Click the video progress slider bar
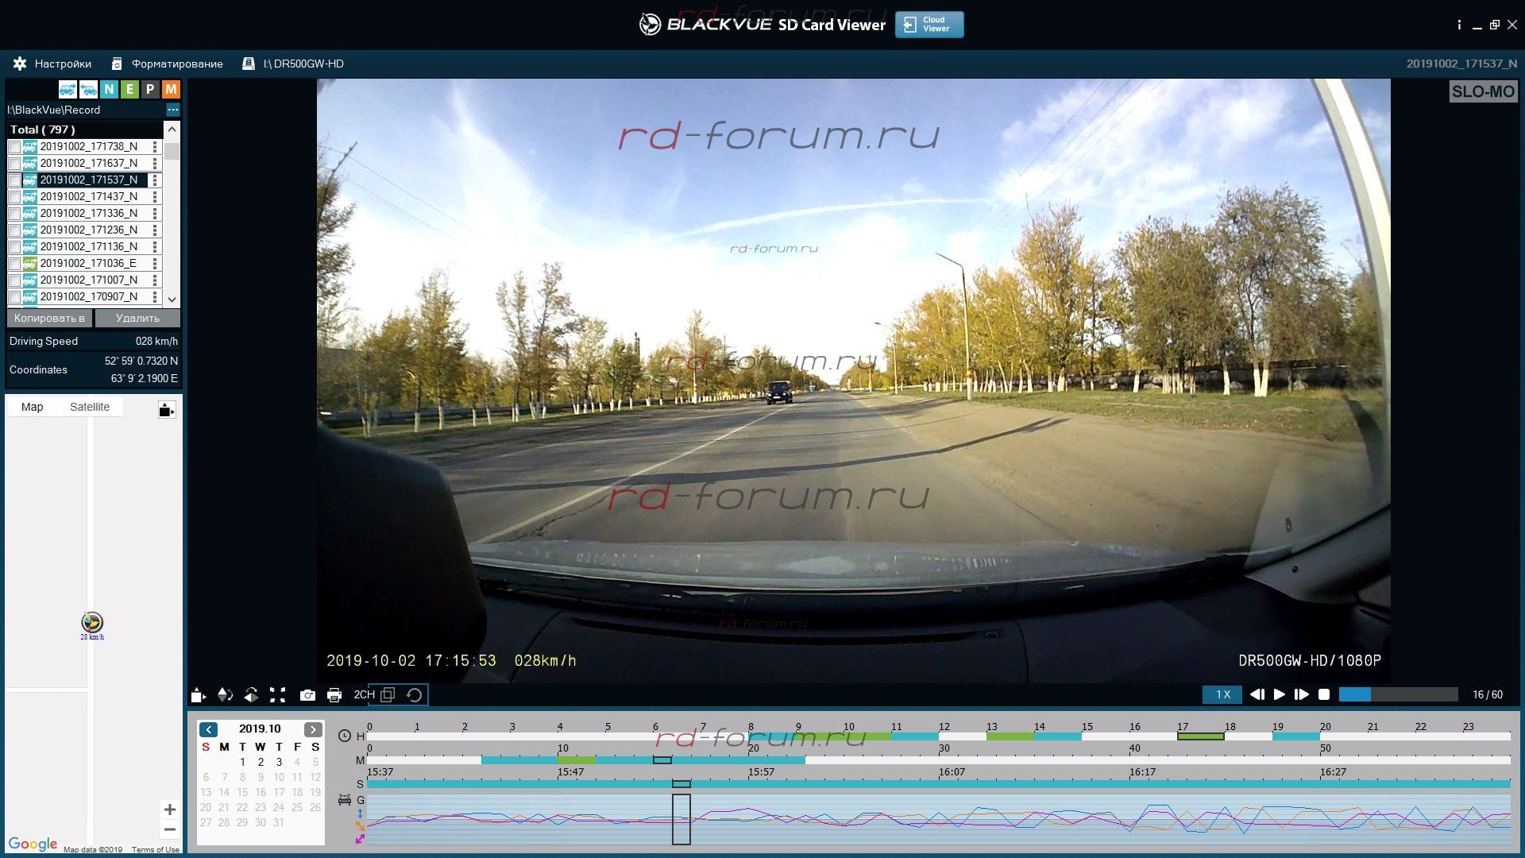 click(x=1398, y=694)
